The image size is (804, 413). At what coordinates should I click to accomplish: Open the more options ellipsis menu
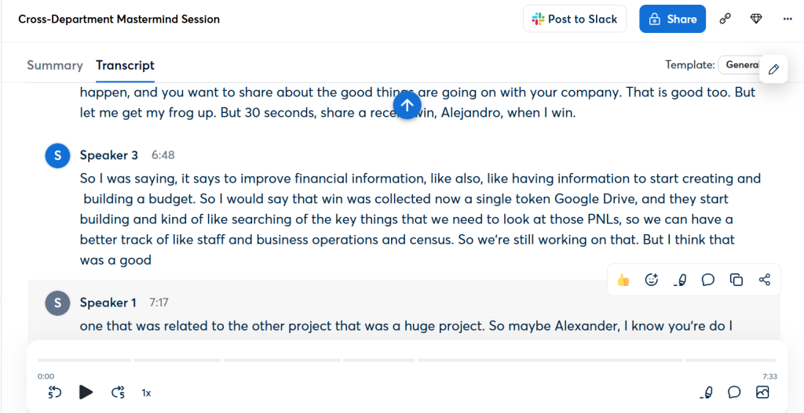(788, 19)
